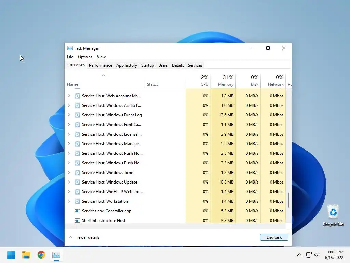Viewport: 350px width, 263px height.
Task: Show hidden system tray icons
Action: 299,255
